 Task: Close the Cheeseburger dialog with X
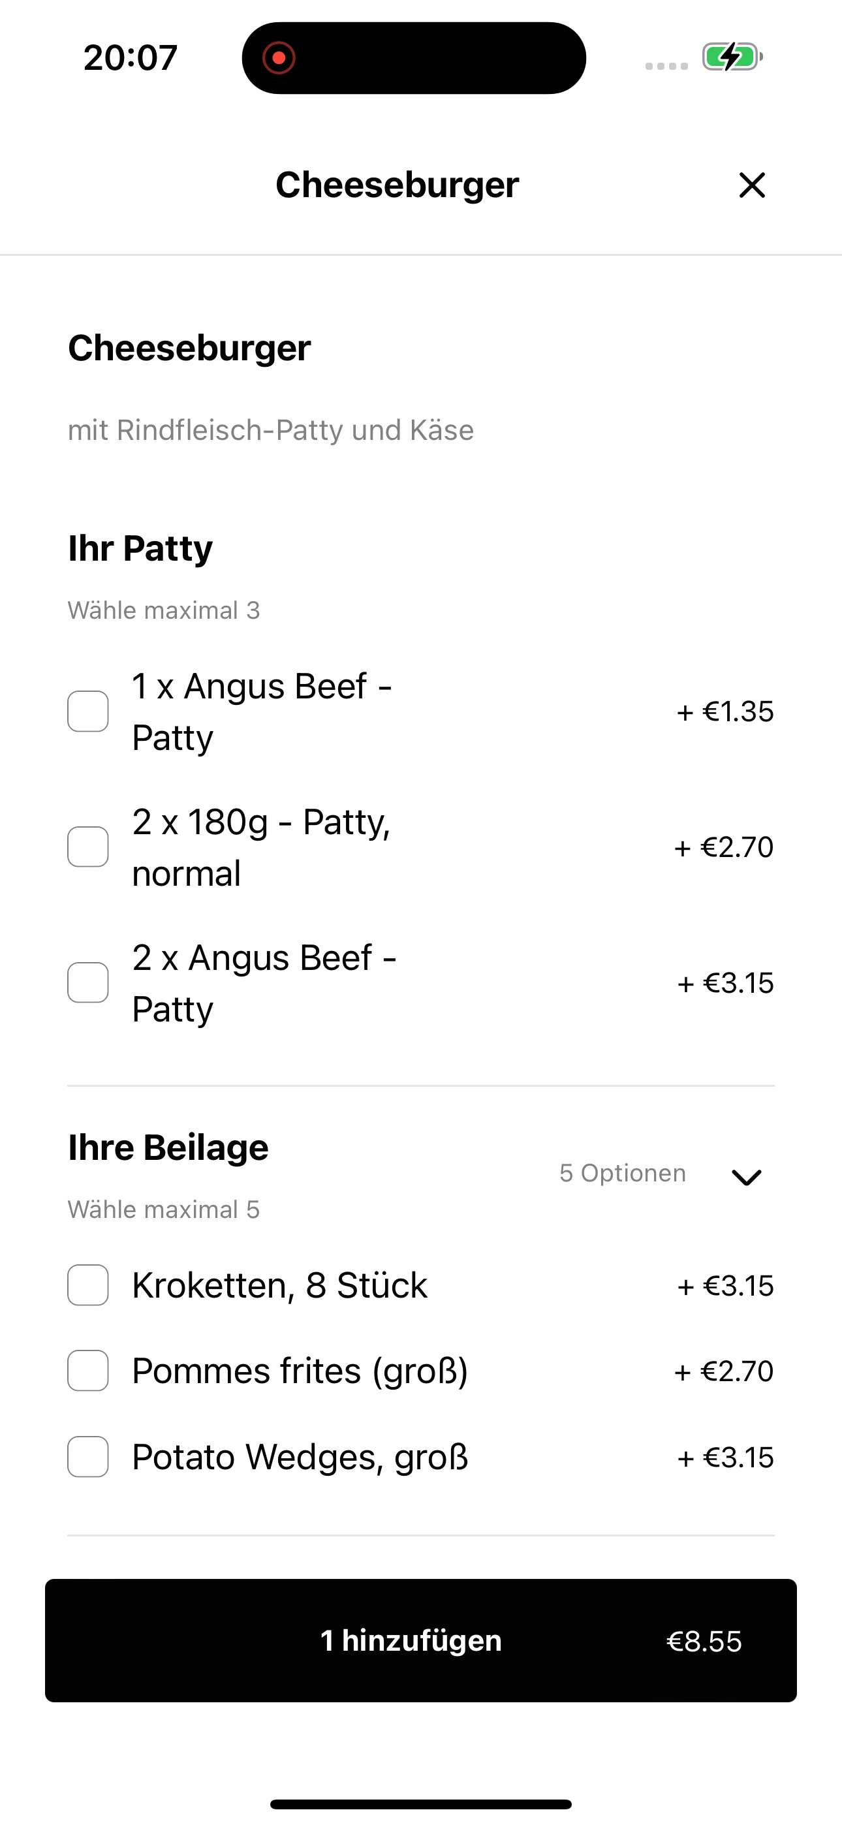pyautogui.click(x=751, y=185)
